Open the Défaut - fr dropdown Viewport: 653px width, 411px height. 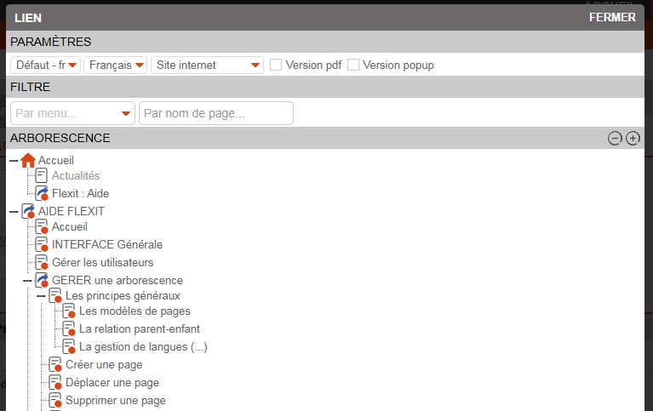46,65
